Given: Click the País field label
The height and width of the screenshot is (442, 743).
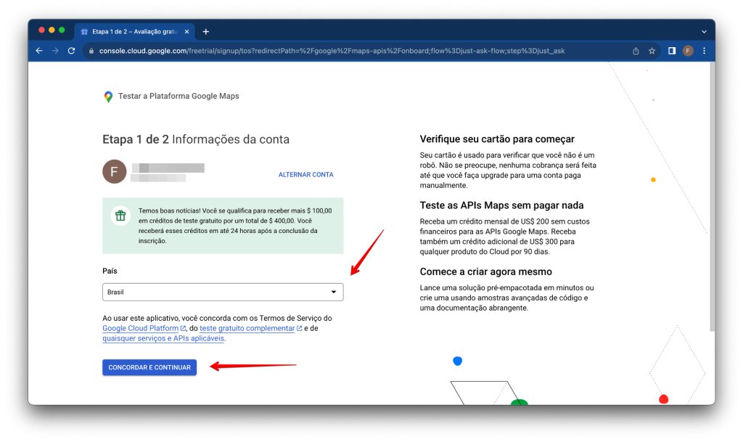Looking at the screenshot, I should [110, 271].
